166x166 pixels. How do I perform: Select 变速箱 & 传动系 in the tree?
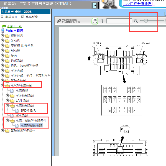22,46
